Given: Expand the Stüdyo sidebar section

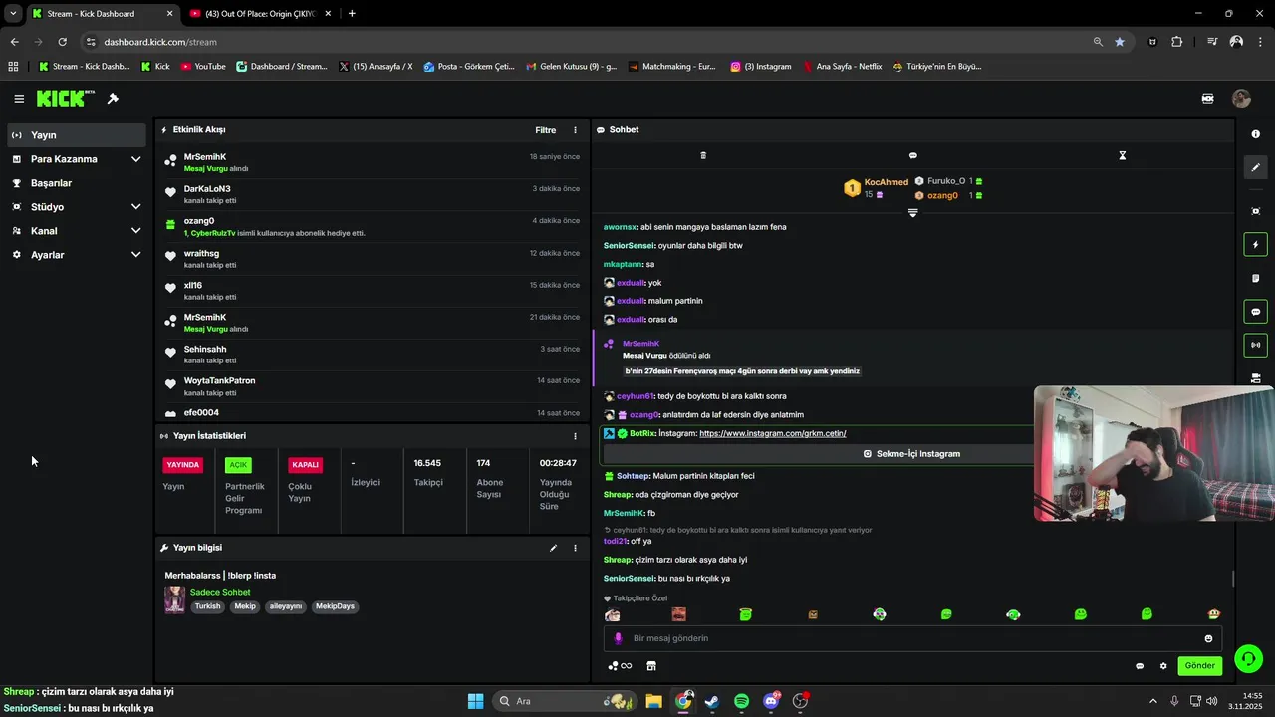Looking at the screenshot, I should click(75, 207).
